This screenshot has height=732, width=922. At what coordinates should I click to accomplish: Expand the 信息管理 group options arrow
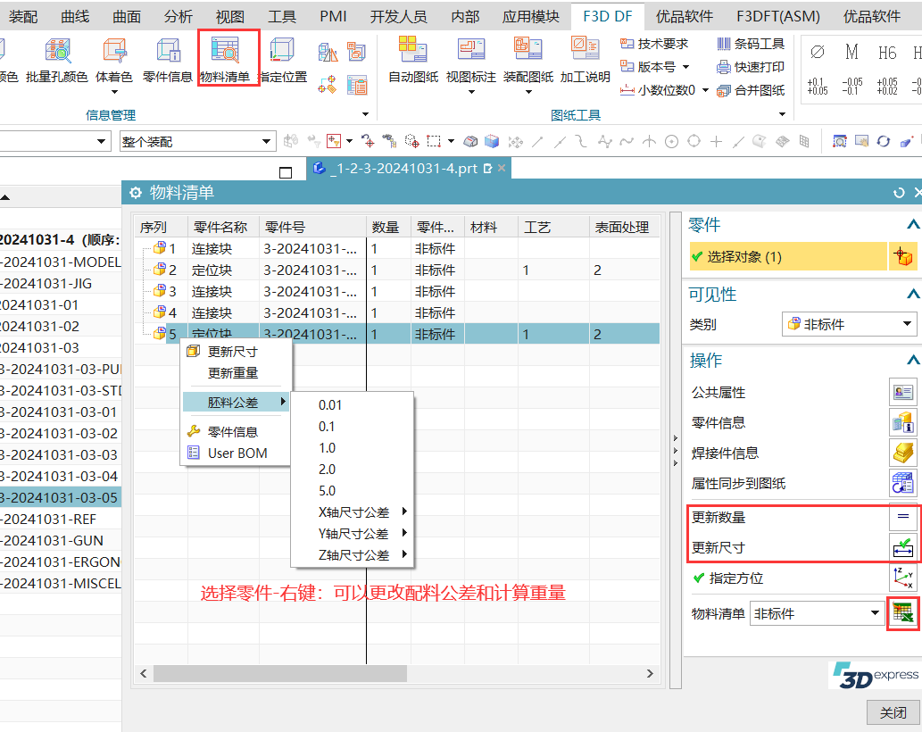365,114
